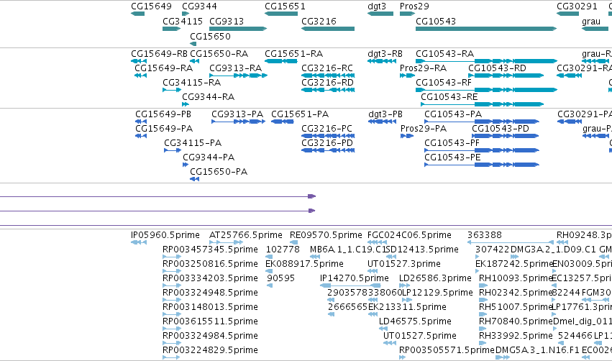The height and width of the screenshot is (361, 612).
Task: Open EST RP003250816.5prime
Action: pyautogui.click(x=172, y=271)
